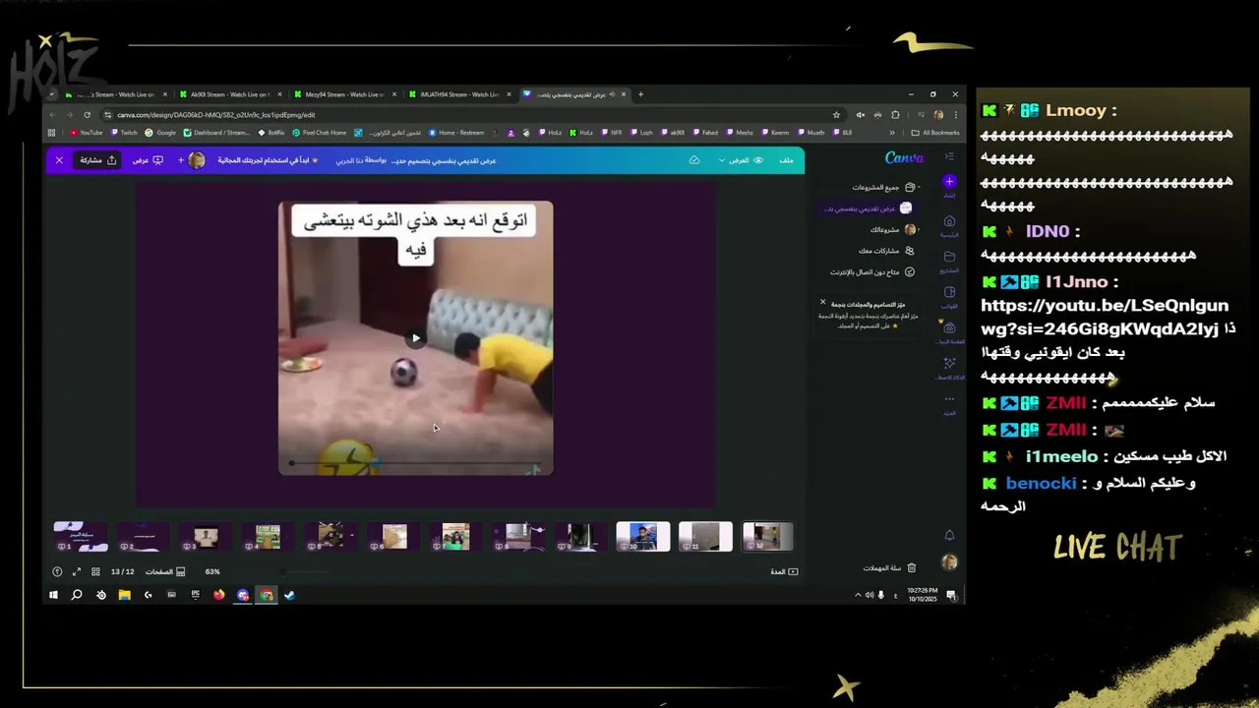Open All Bookmarks folder
The width and height of the screenshot is (1259, 708).
[x=935, y=132]
